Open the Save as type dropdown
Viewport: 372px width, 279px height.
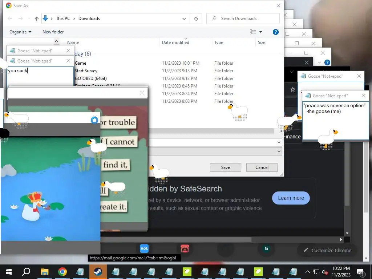tap(279, 151)
